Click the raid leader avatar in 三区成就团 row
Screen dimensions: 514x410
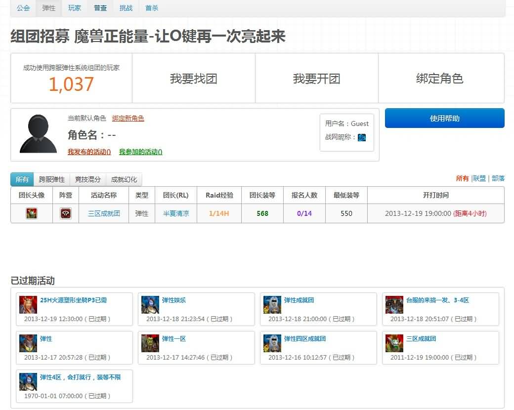[x=32, y=213]
